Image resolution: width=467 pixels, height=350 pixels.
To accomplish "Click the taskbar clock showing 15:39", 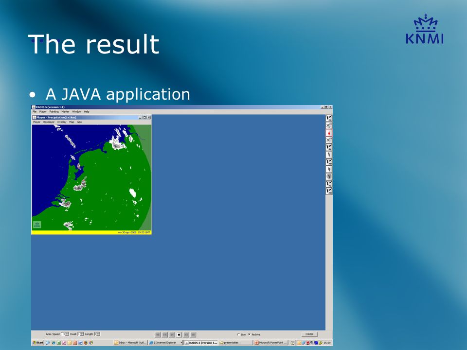I will [327, 343].
